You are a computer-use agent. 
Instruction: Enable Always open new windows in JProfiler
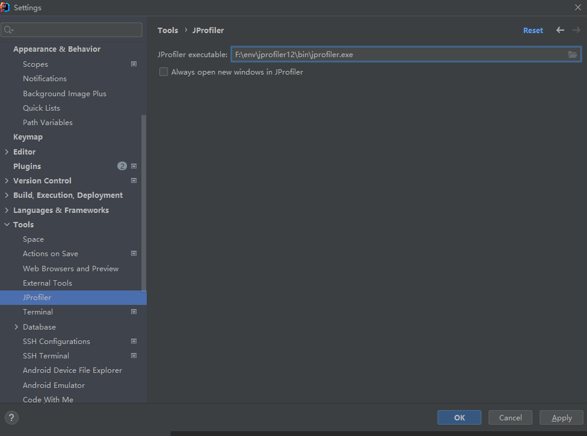click(x=164, y=72)
